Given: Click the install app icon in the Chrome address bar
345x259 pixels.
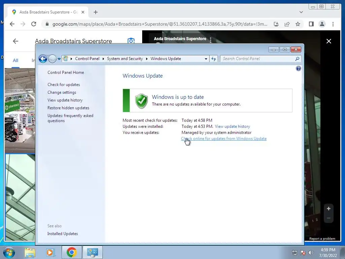Looking at the screenshot, I should tap(276, 24).
